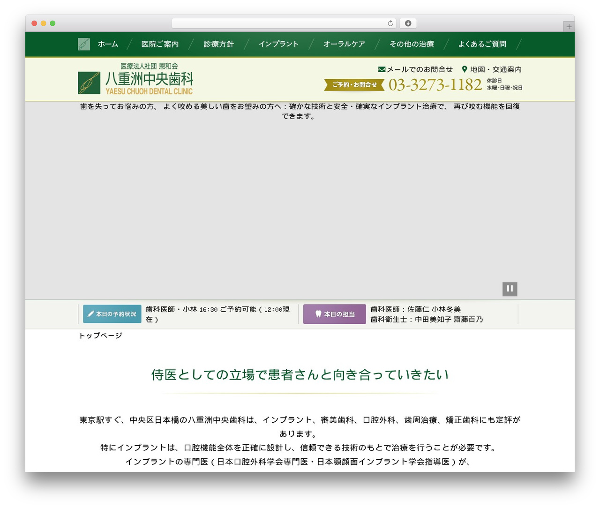
Task: Click the slideshow banner area
Action: (x=300, y=201)
